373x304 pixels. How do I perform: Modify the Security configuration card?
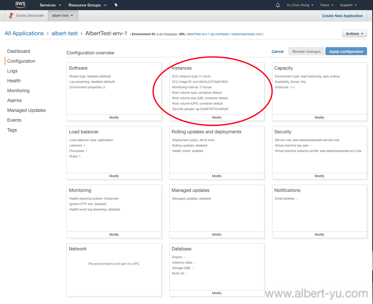[319, 176]
